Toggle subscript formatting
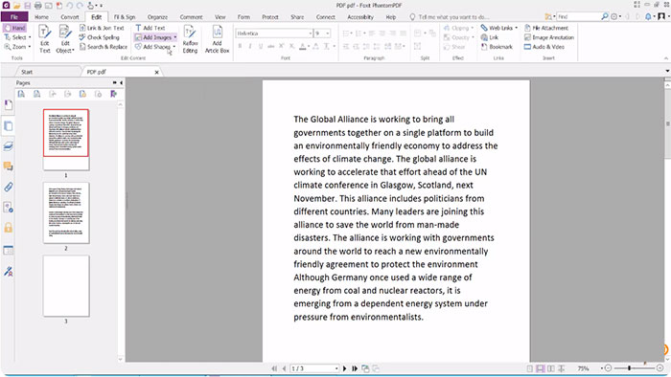This screenshot has height=377, width=671. coord(291,46)
